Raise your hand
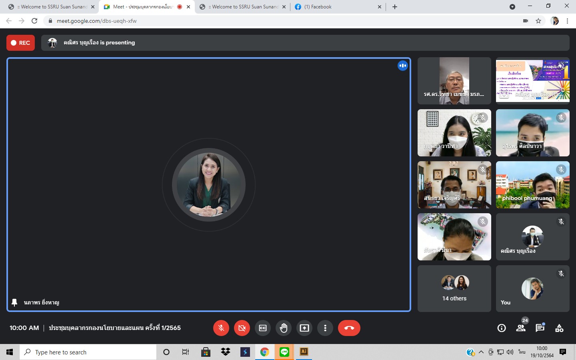This screenshot has width=576, height=360. click(x=284, y=328)
